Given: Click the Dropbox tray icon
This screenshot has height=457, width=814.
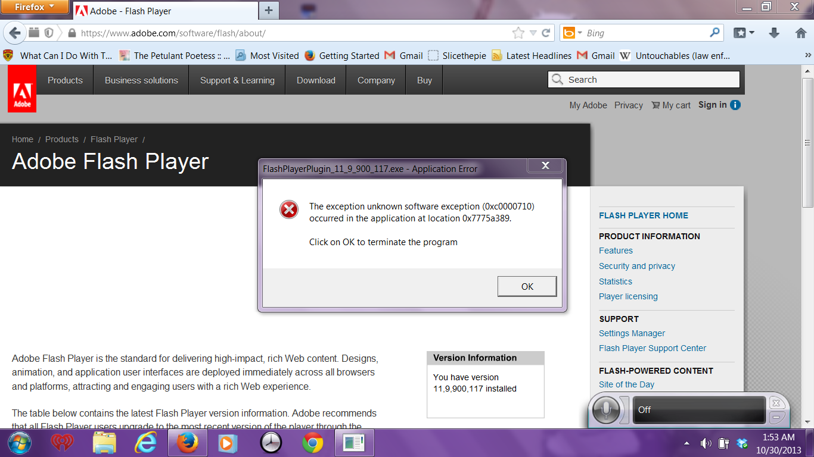Looking at the screenshot, I should click(742, 443).
